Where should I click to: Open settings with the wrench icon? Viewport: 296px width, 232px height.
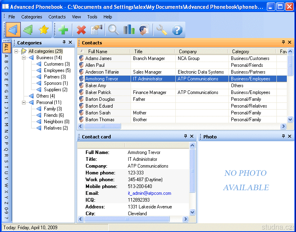161,30
